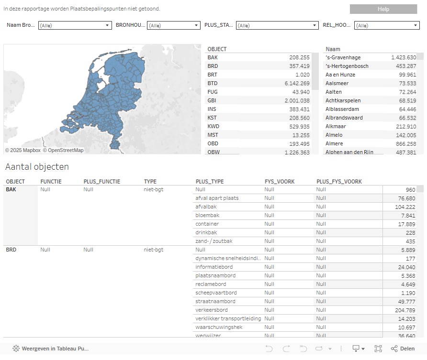Click the OpenStreetMap attribution link

[x=63, y=150]
